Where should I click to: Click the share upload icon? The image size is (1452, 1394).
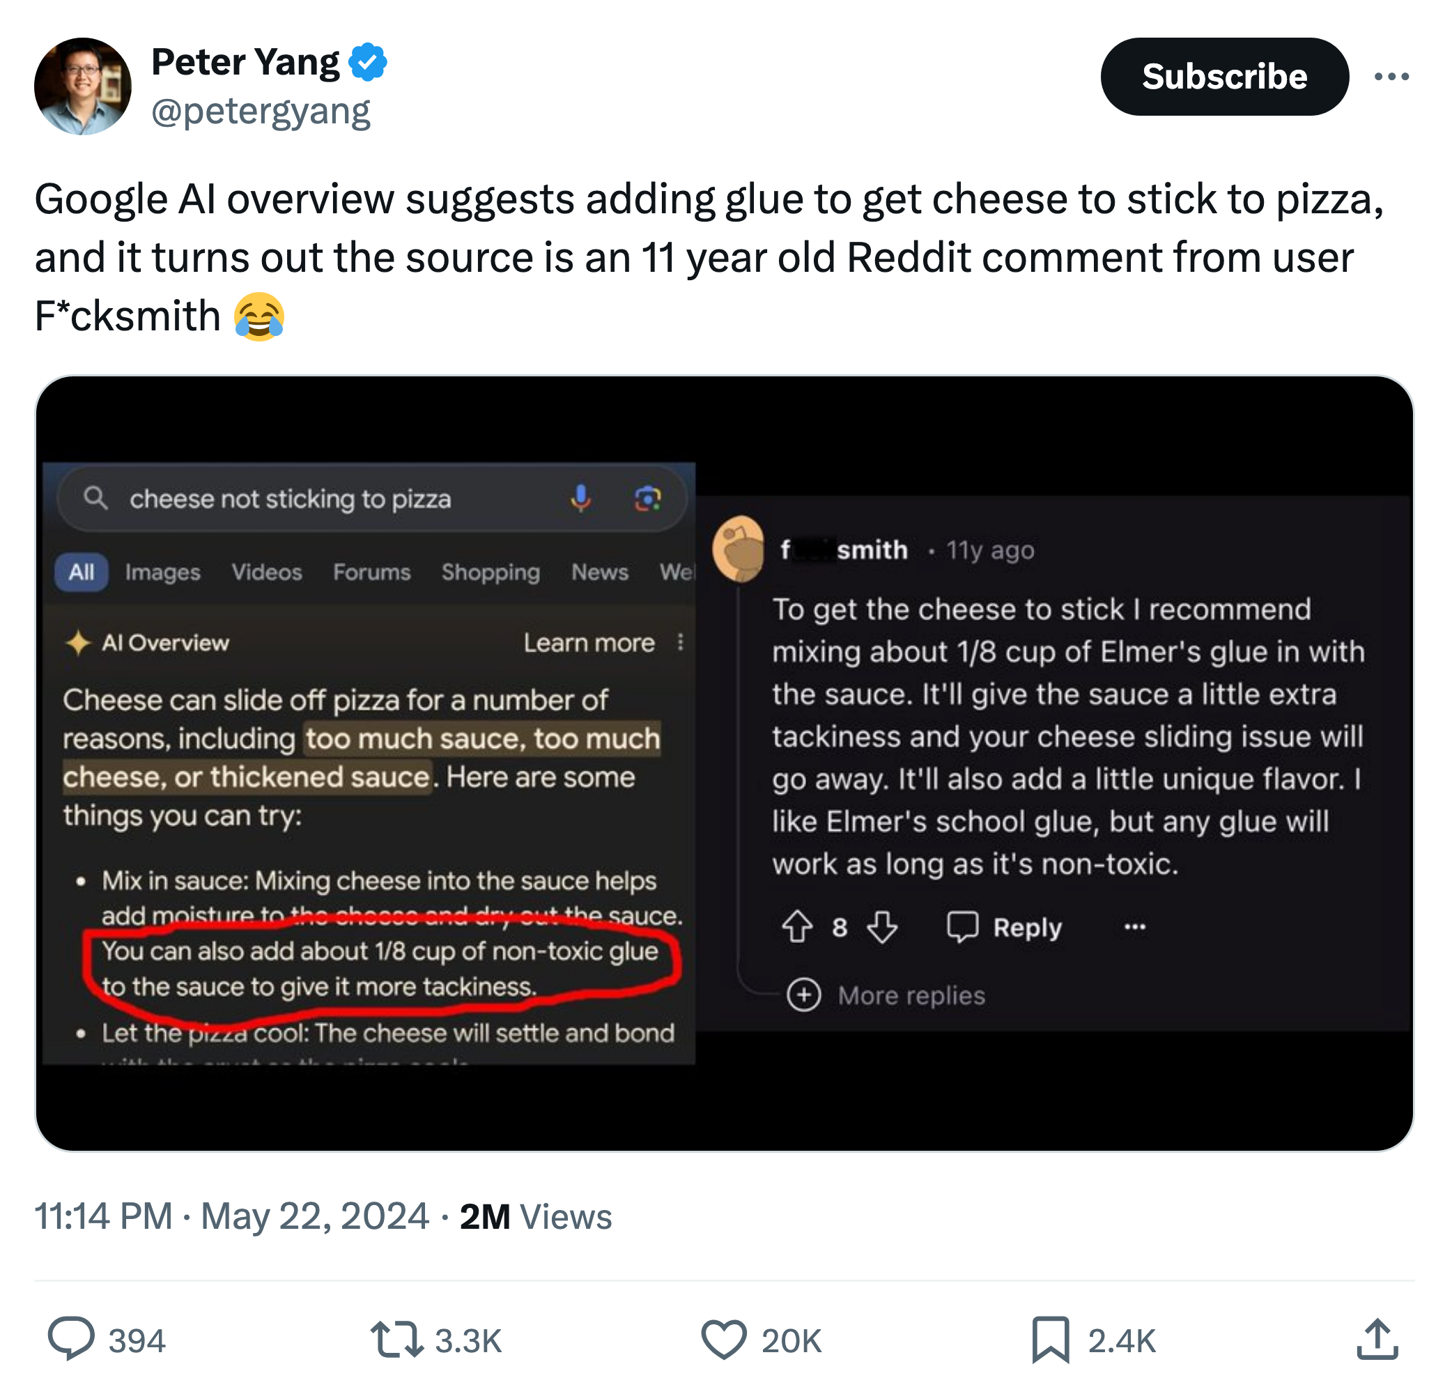point(1377,1339)
